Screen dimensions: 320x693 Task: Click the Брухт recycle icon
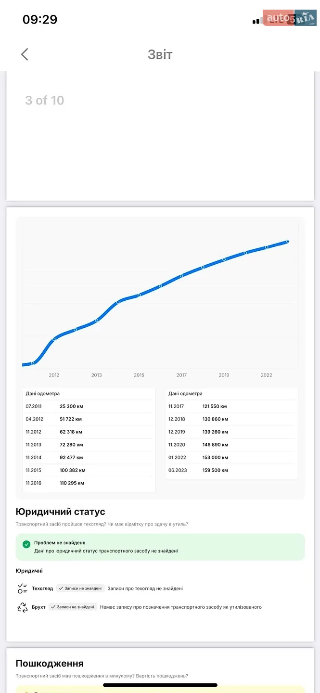(x=23, y=607)
